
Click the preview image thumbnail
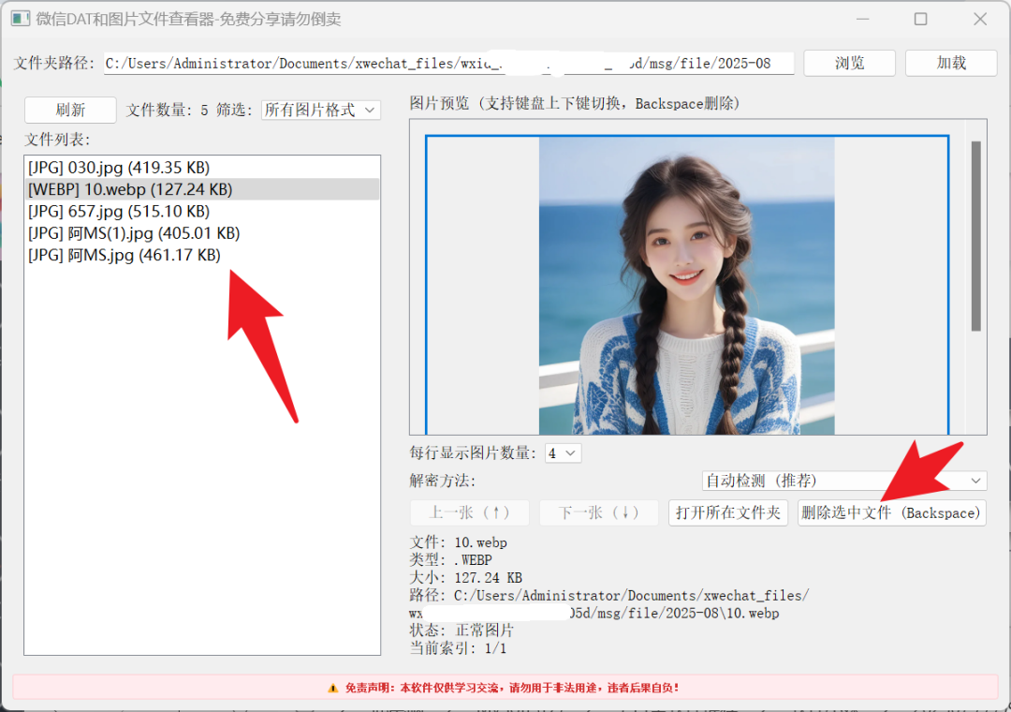pos(686,286)
